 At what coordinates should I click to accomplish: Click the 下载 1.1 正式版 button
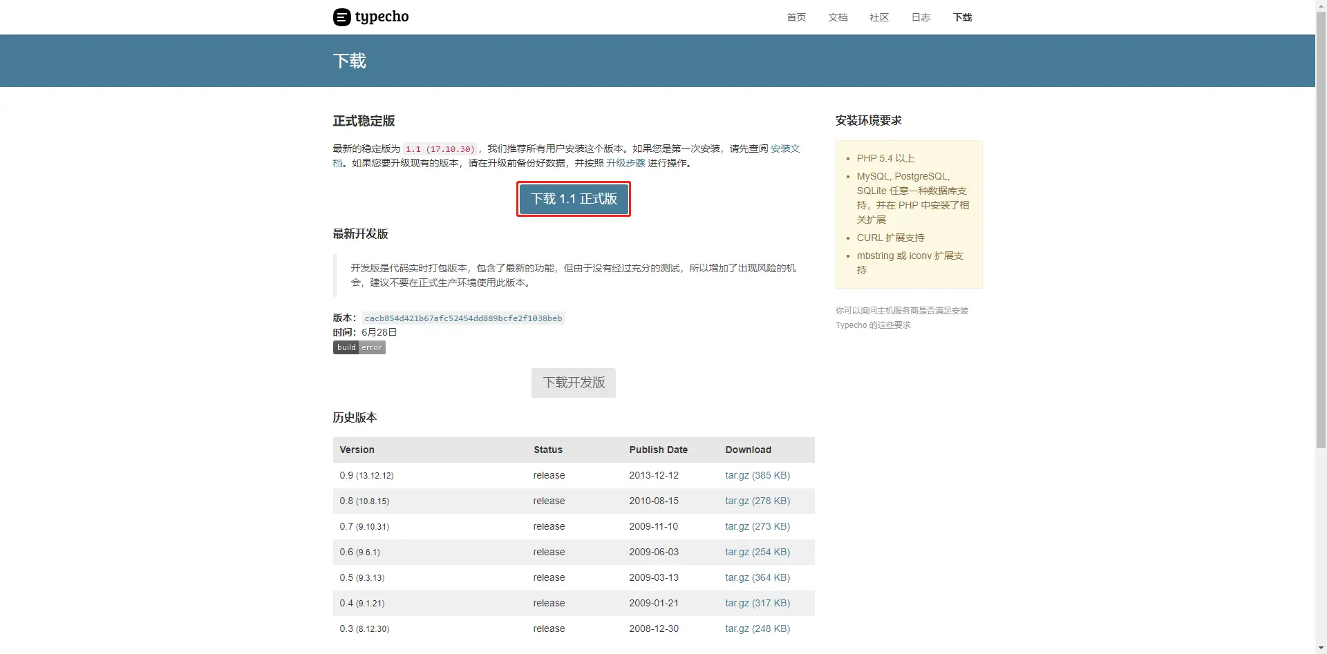pyautogui.click(x=574, y=199)
